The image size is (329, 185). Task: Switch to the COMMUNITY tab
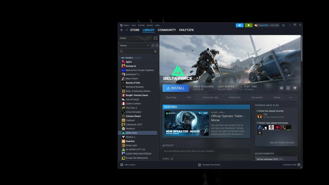167,30
